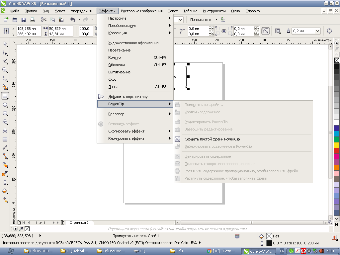Viewport: 340px width, 255px height.
Task: Click the EN language indicator
Action: pyautogui.click(x=282, y=251)
